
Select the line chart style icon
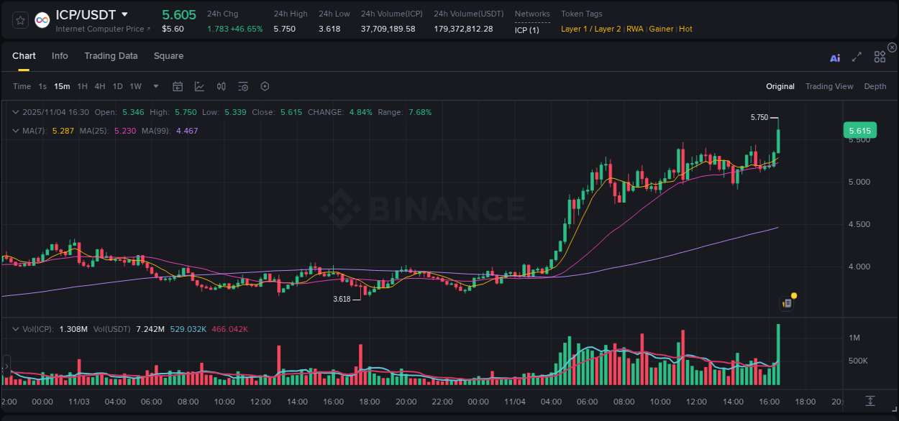coord(199,86)
